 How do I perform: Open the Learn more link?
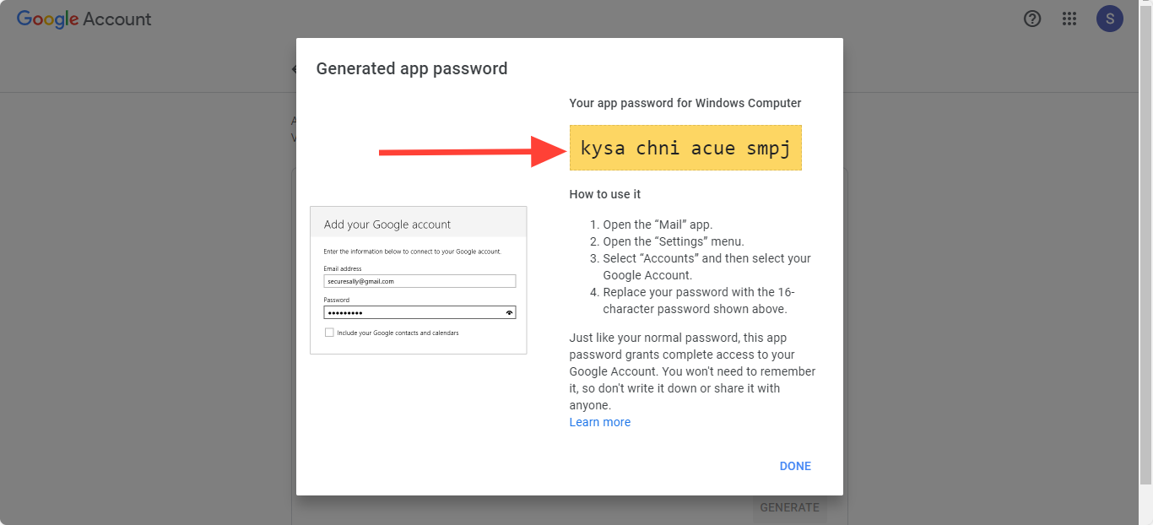coord(600,422)
